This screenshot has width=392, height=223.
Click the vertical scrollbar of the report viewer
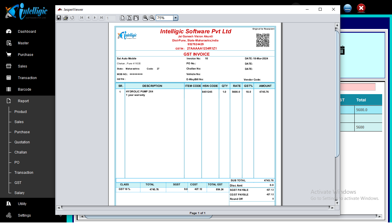(x=337, y=93)
